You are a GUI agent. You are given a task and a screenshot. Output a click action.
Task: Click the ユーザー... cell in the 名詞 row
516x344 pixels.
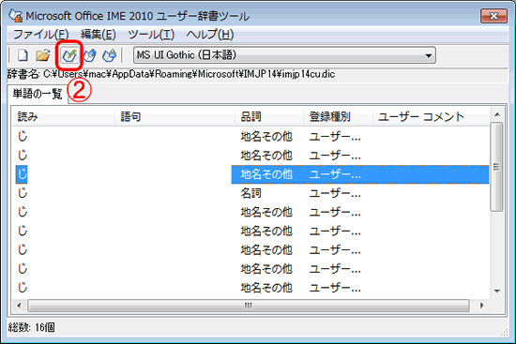335,193
